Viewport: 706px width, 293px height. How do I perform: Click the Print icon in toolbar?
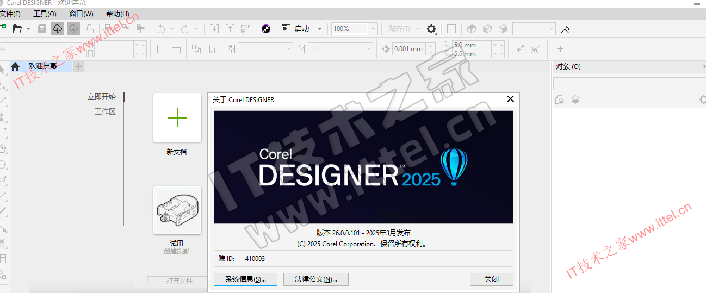click(89, 29)
